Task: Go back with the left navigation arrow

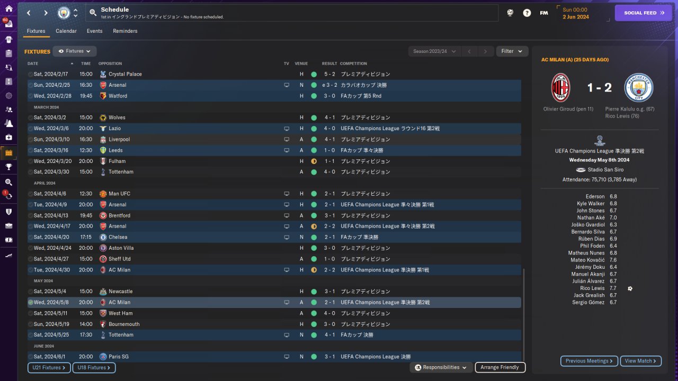Action: (x=29, y=13)
